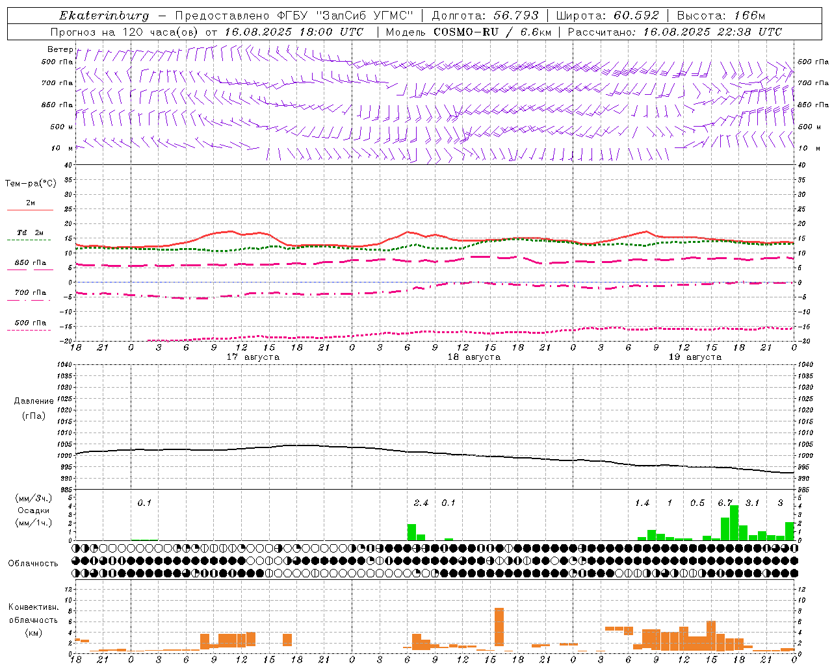832x665 pixels.
Task: Click the 18 августа date label
Action: [x=474, y=357]
